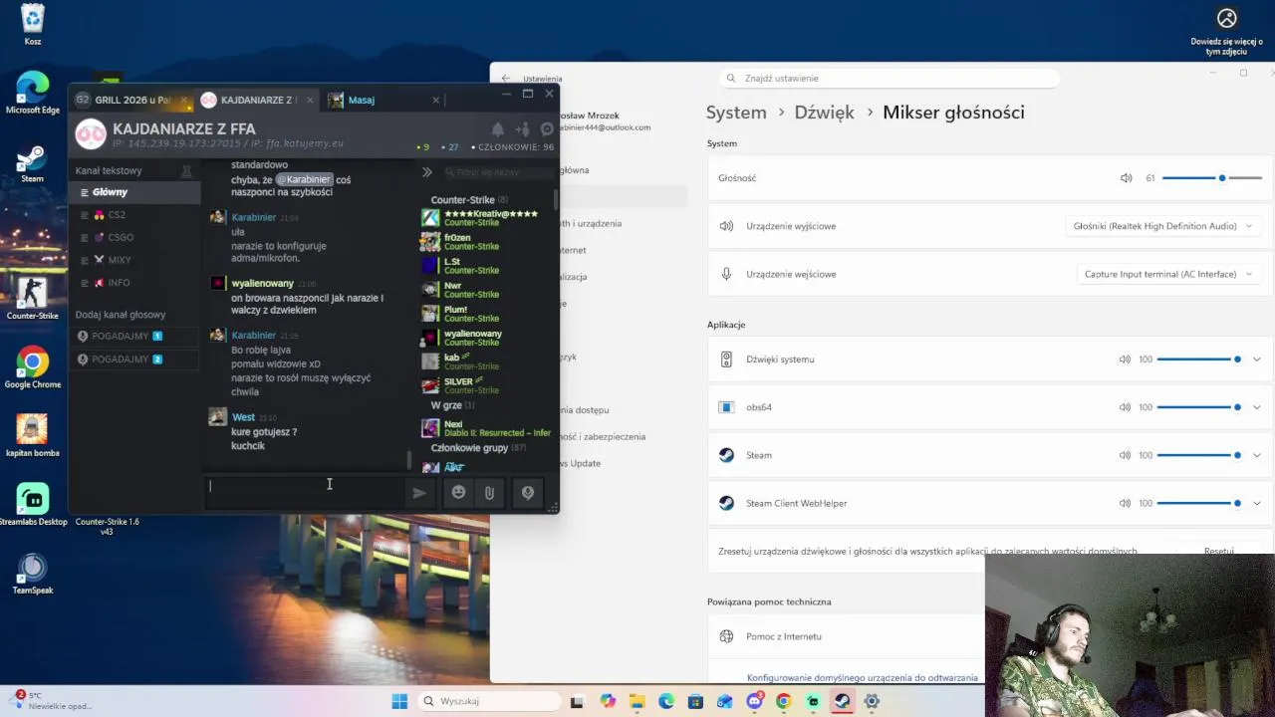Send the chat message with arrow button
The width and height of the screenshot is (1275, 717).
(419, 493)
